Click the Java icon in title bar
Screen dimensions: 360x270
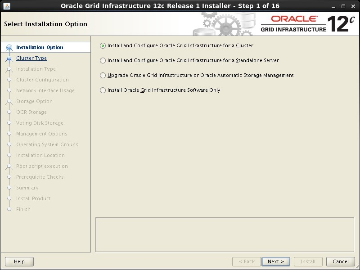click(7, 6)
